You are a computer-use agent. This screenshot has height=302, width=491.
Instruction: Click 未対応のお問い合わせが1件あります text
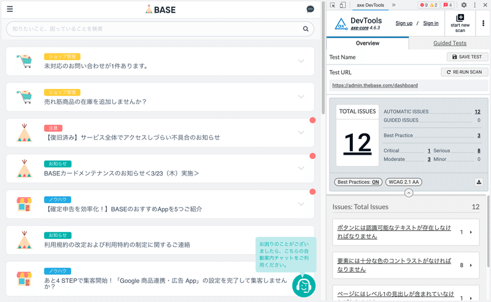coord(96,66)
